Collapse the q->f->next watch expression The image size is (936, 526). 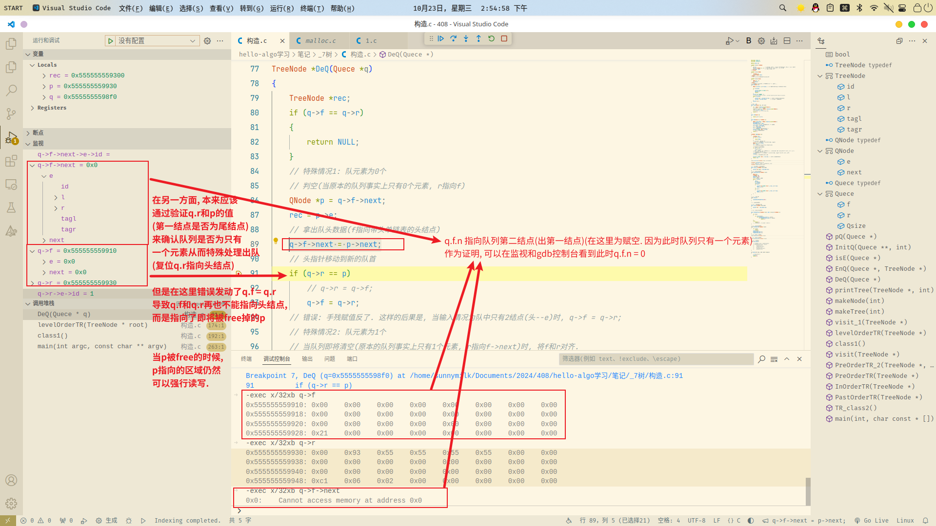(x=32, y=165)
